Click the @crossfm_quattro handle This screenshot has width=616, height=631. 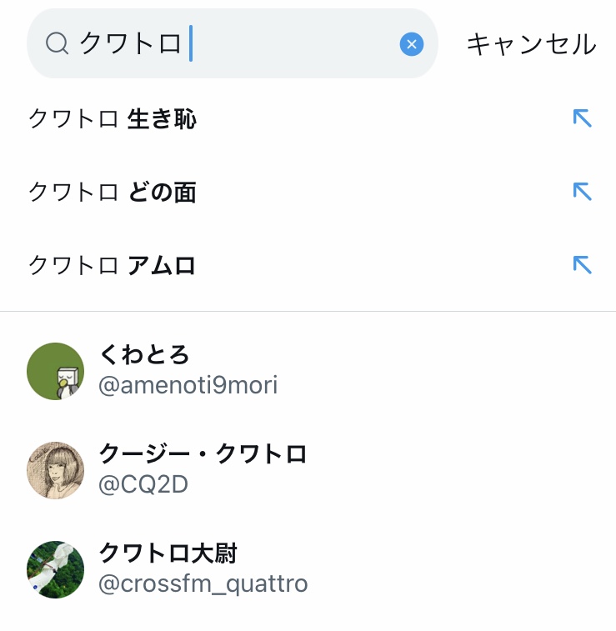pyautogui.click(x=203, y=583)
